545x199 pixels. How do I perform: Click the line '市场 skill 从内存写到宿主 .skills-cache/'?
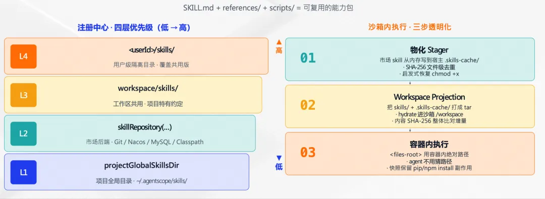pyautogui.click(x=429, y=60)
